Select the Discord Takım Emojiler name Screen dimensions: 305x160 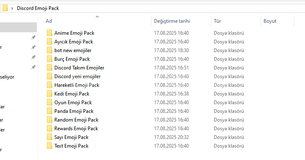pos(79,68)
